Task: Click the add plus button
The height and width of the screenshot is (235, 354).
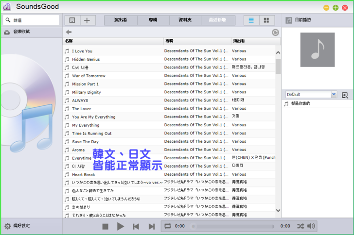Action: tap(87, 20)
